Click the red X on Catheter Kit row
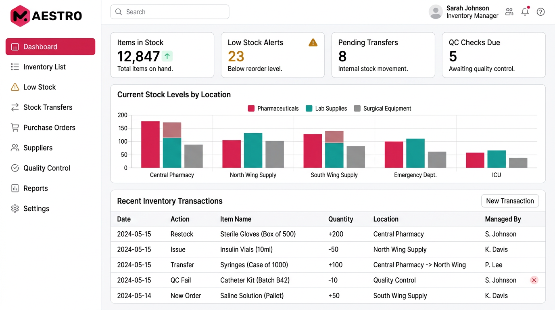The image size is (555, 310). [534, 280]
